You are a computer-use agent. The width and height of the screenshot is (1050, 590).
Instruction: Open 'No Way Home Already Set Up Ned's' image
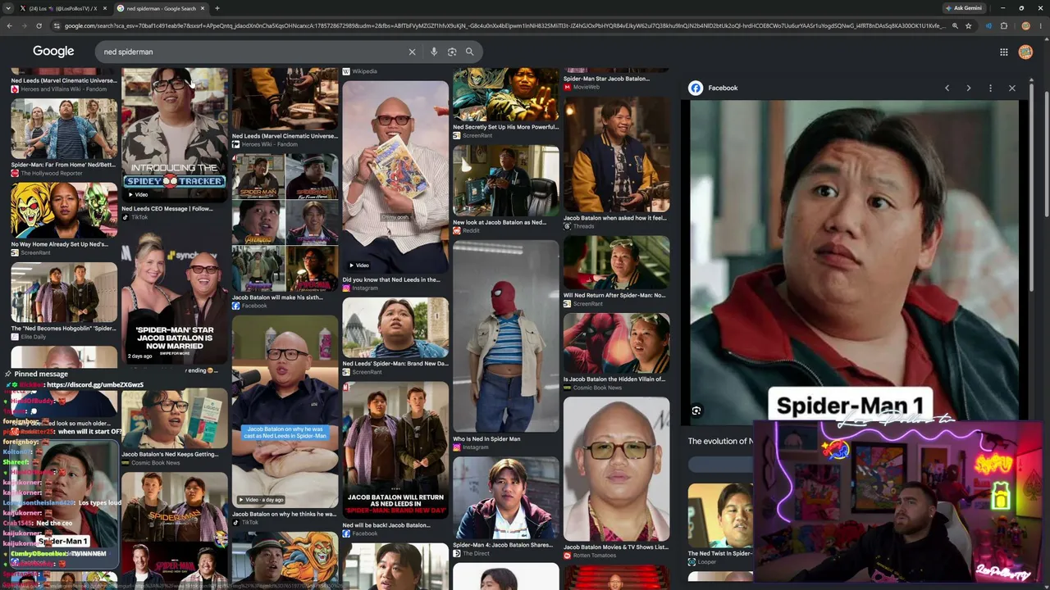(x=64, y=211)
